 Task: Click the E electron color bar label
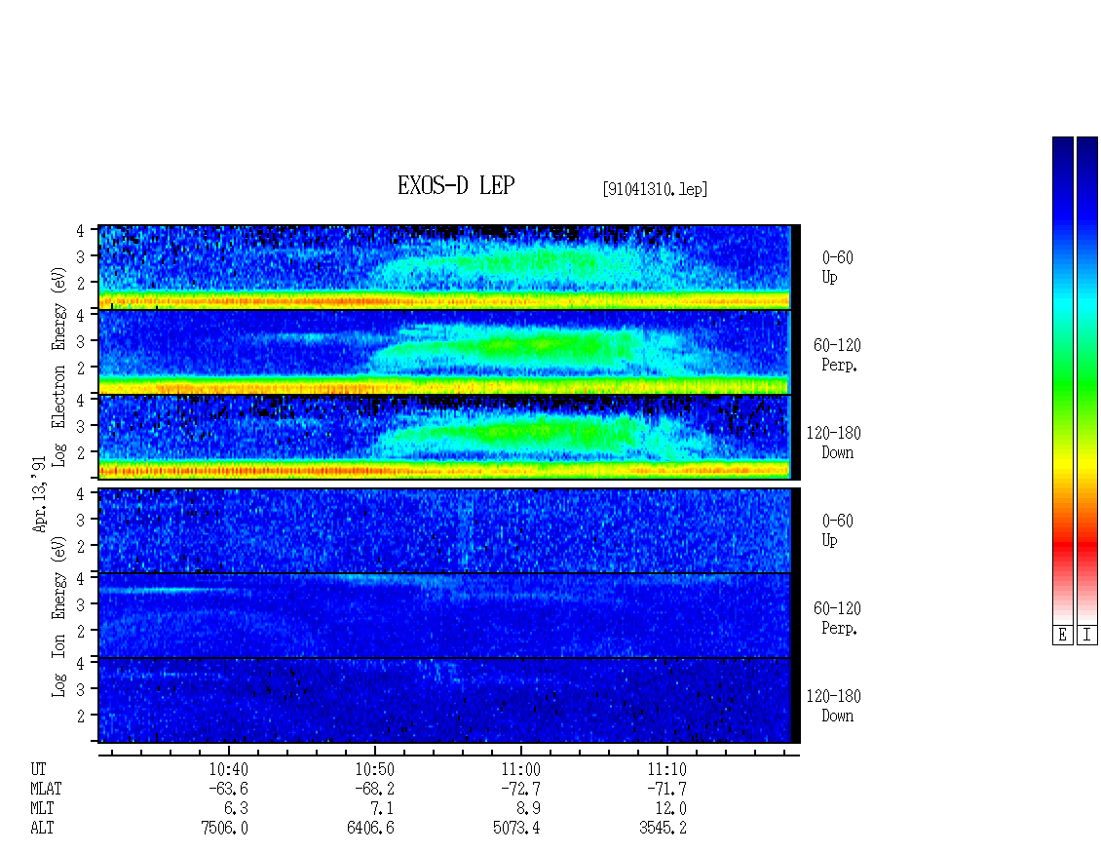pyautogui.click(x=1062, y=636)
